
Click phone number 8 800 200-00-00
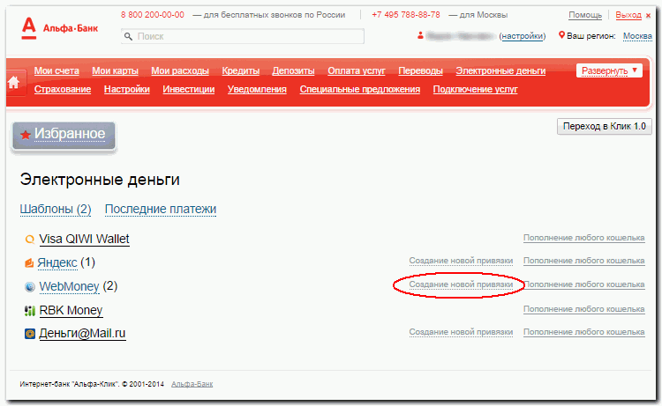[x=153, y=15]
